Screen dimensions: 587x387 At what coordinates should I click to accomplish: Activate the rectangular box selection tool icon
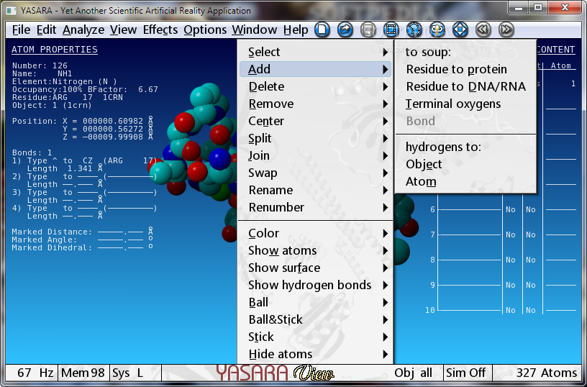tap(391, 29)
